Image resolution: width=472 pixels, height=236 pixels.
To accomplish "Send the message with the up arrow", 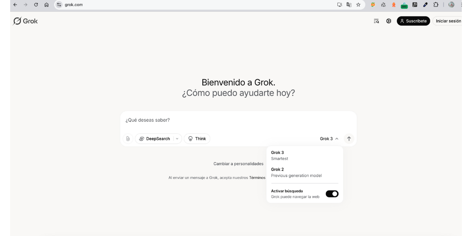I will (349, 139).
